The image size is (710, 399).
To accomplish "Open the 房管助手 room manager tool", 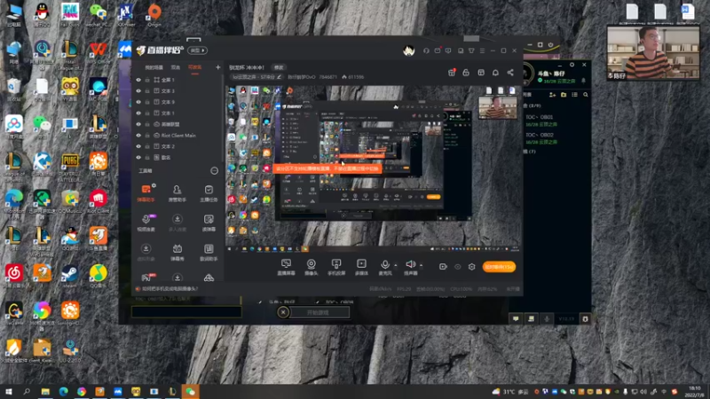I will pyautogui.click(x=177, y=193).
